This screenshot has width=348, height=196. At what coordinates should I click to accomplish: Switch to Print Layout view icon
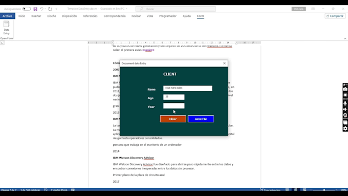pos(296,190)
